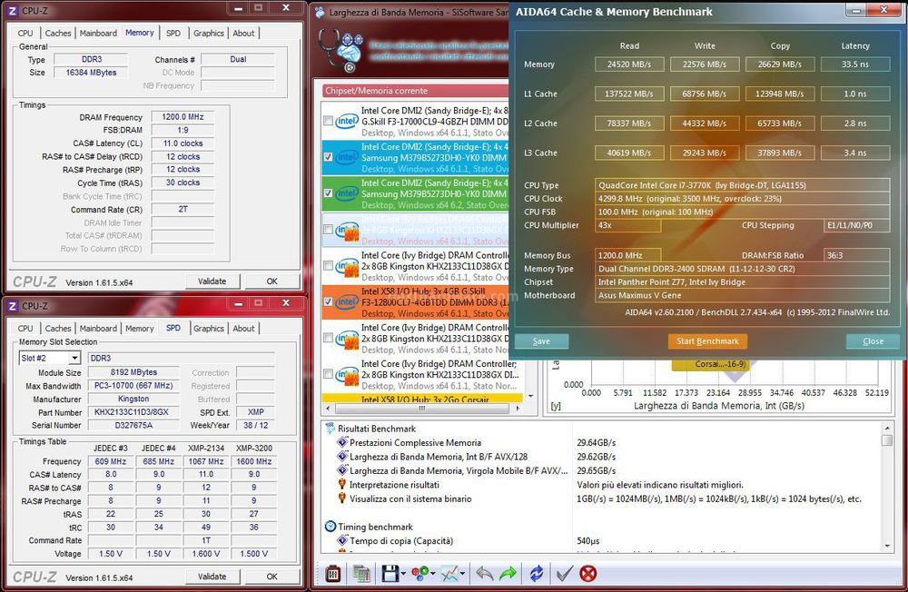908x592 pixels.
Task: Go forward with the green arrow icon
Action: 508,574
